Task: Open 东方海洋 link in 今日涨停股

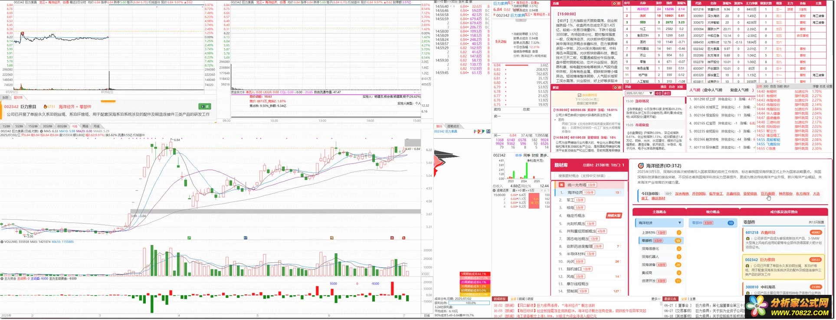Action: [x=803, y=194]
